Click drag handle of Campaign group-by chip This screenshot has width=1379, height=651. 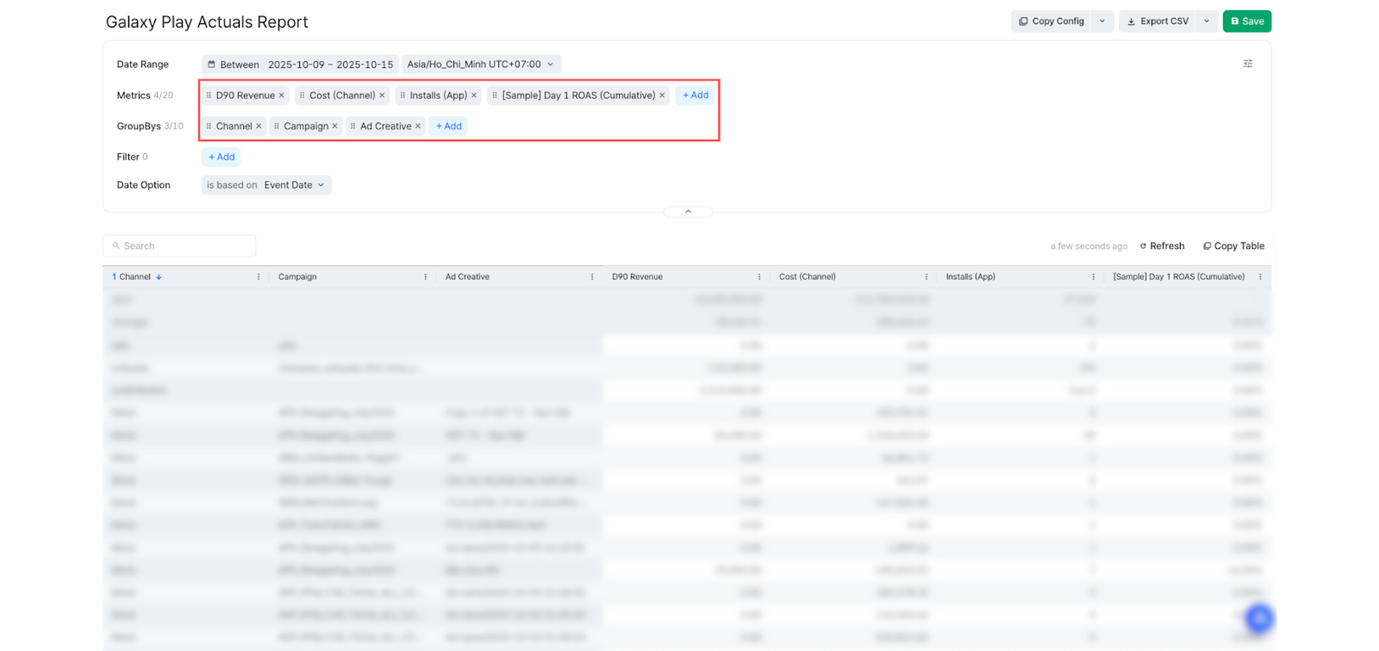[x=277, y=127]
